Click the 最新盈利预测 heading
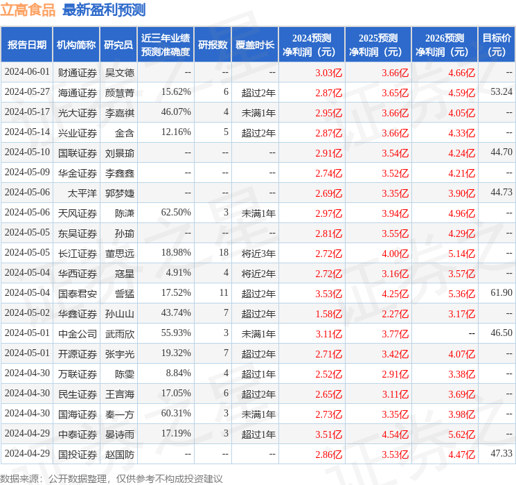Screen dimensions: 516x485 [x=104, y=10]
